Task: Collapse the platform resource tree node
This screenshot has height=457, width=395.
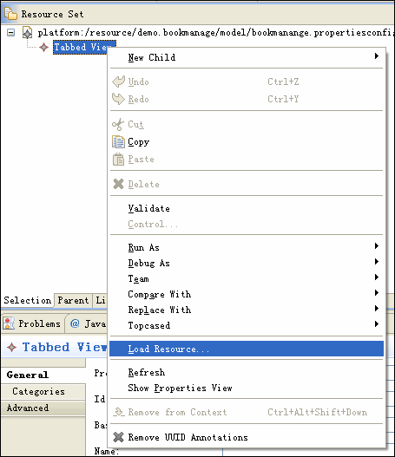Action: [10, 32]
